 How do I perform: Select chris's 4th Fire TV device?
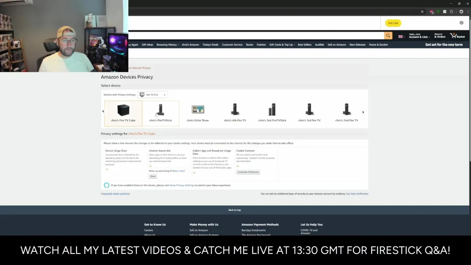(x=235, y=113)
